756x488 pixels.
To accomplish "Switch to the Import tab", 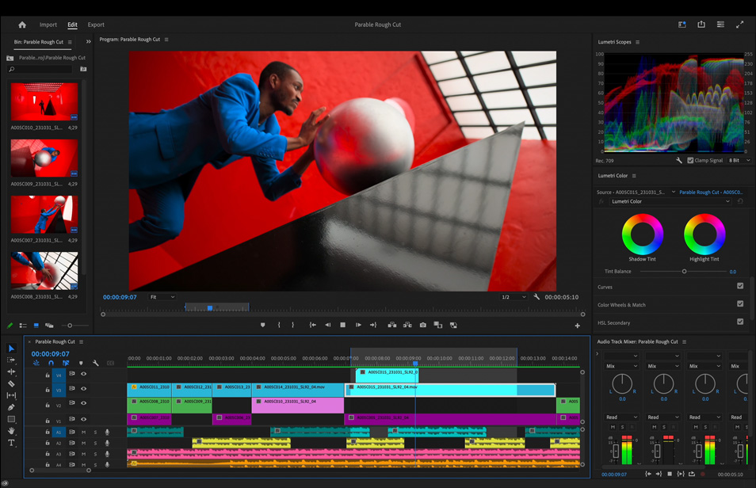I will point(48,25).
